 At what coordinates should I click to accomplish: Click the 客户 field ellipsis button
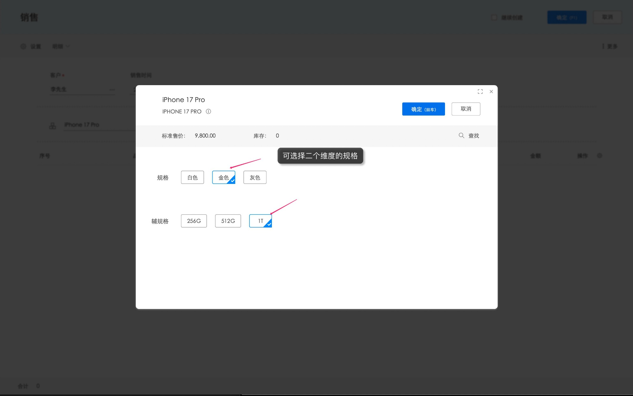pos(112,90)
